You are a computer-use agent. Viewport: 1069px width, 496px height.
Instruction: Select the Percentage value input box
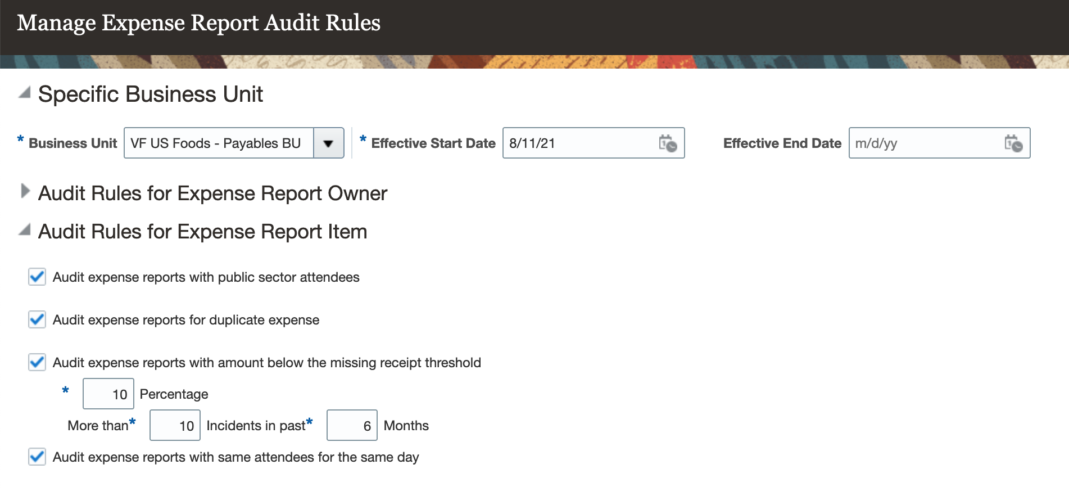coord(108,394)
